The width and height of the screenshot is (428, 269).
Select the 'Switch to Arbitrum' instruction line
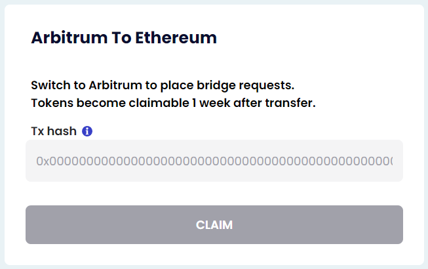pos(163,85)
